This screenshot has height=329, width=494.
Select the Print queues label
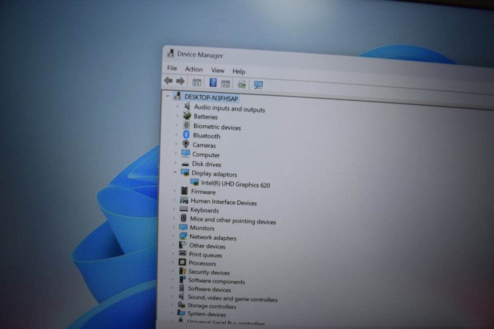tap(205, 255)
